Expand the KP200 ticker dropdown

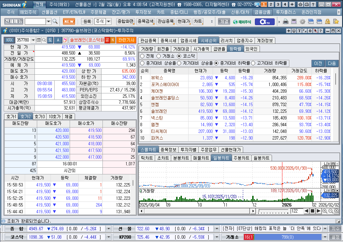pyautogui.click(x=217, y=237)
